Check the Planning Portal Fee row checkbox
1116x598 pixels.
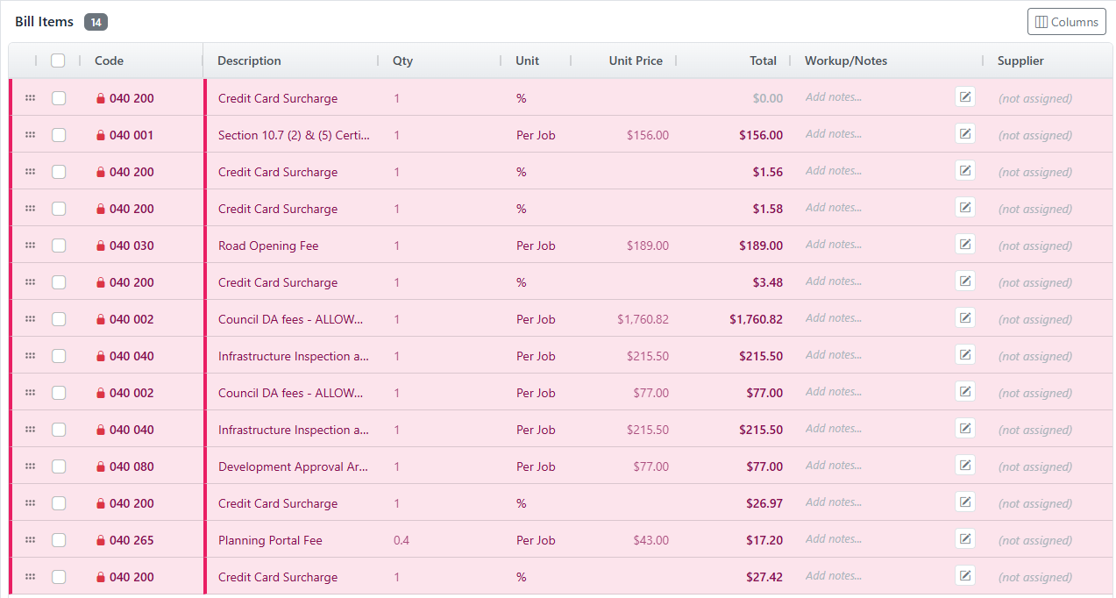click(59, 540)
